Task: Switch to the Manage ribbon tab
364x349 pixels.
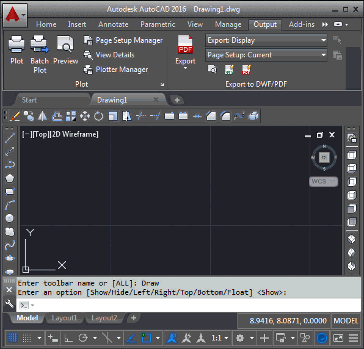Action: click(228, 24)
